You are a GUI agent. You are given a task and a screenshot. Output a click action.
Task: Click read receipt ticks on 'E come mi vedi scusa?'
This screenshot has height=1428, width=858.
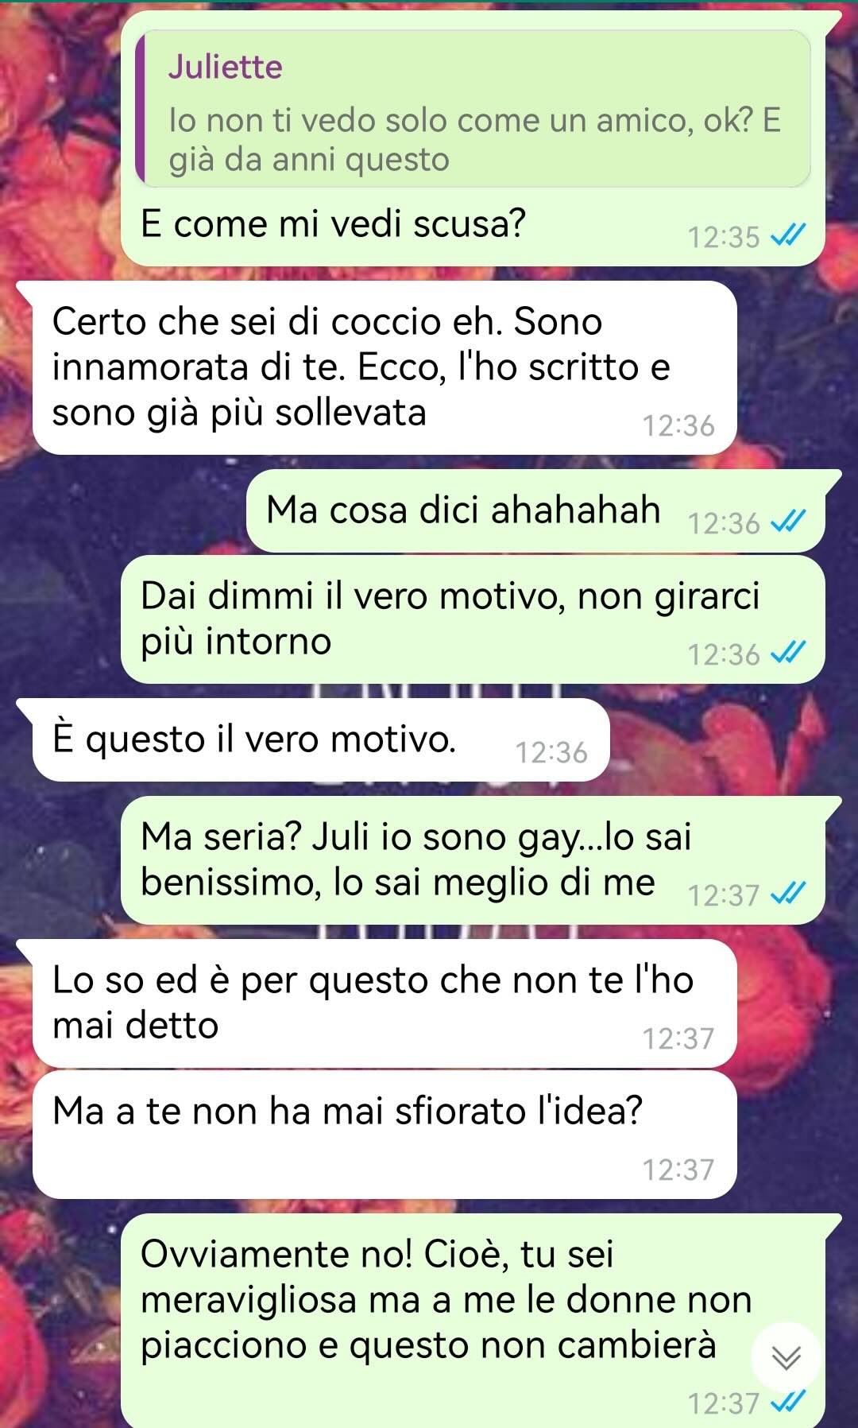[790, 235]
